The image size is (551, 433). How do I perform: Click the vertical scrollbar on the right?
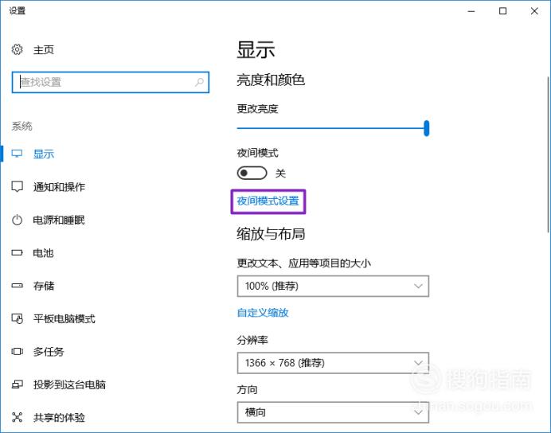pyautogui.click(x=548, y=154)
